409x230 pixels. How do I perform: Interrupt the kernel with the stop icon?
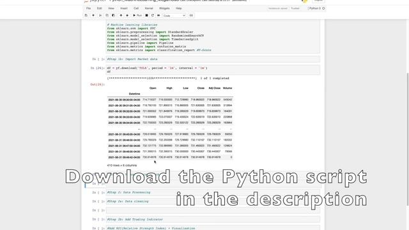point(146,15)
